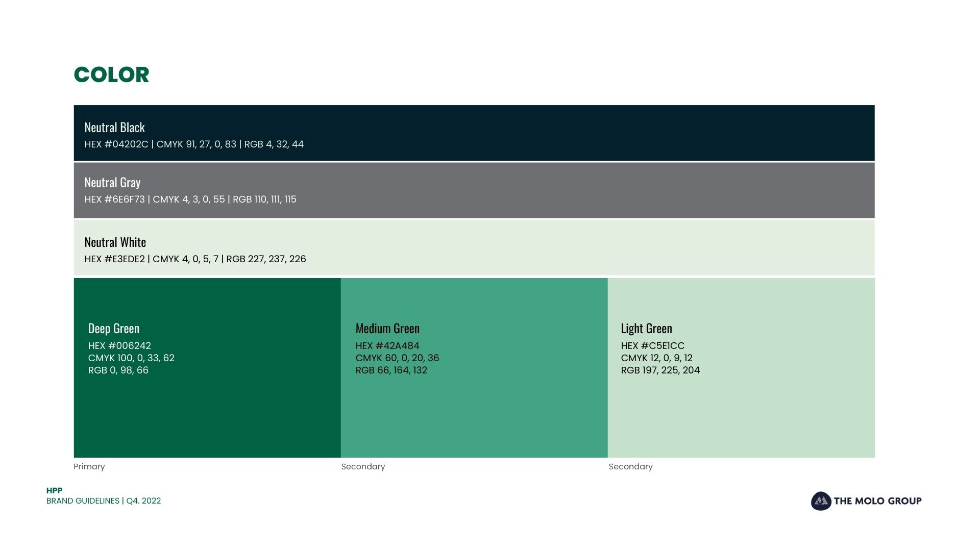980x551 pixels.
Task: Click the Molo Group mountain logo icon
Action: tap(821, 501)
